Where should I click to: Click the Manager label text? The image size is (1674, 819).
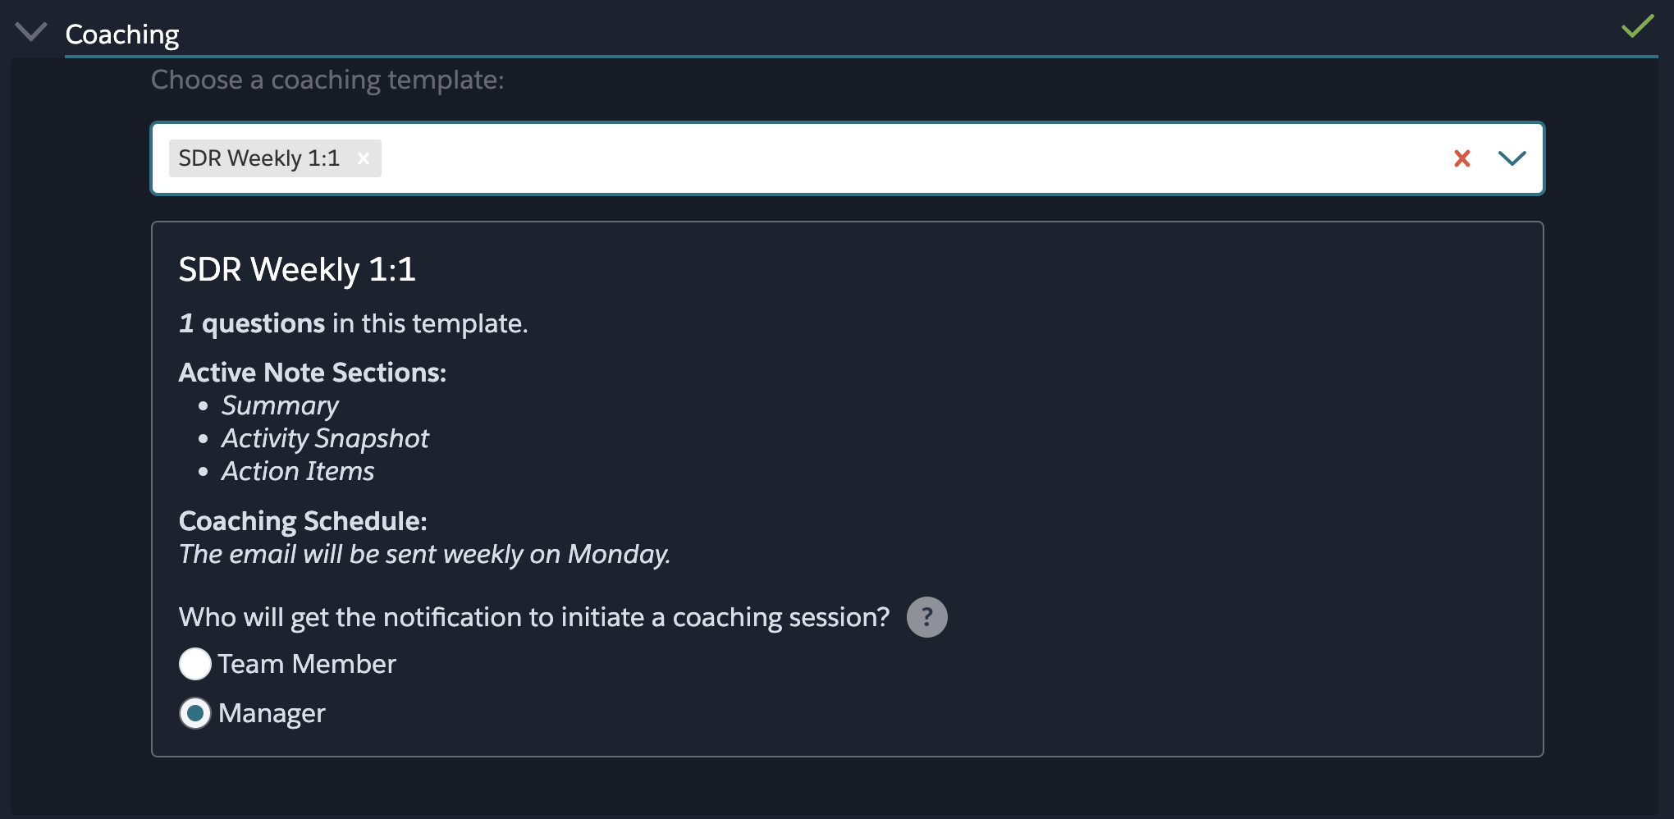(272, 713)
